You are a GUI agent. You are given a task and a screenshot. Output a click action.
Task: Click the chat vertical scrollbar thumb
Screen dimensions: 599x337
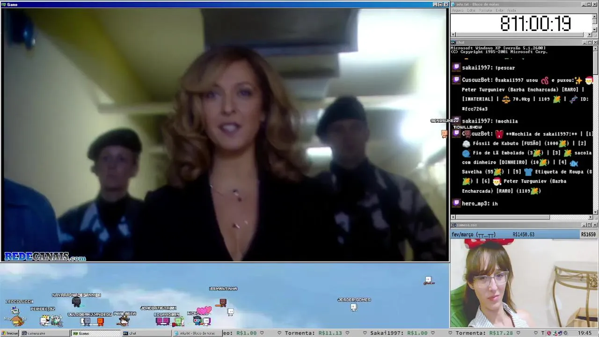click(595, 63)
